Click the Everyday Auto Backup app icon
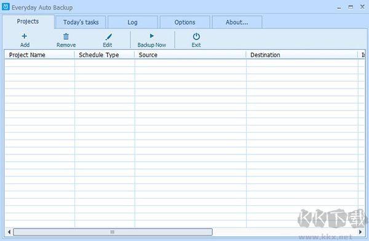Viewport: 369px width, 241px height. pyautogui.click(x=6, y=7)
